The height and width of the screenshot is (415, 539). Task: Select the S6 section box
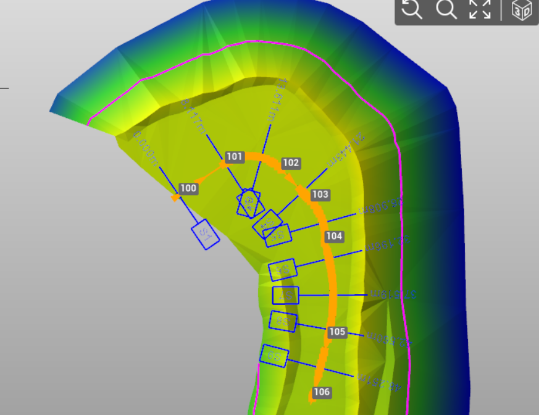[x=283, y=269]
